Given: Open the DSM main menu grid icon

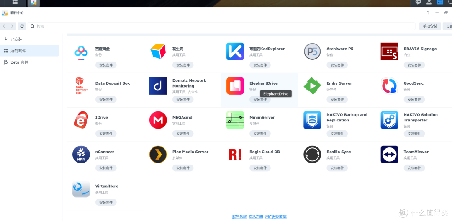Looking at the screenshot, I should click(x=15, y=3).
